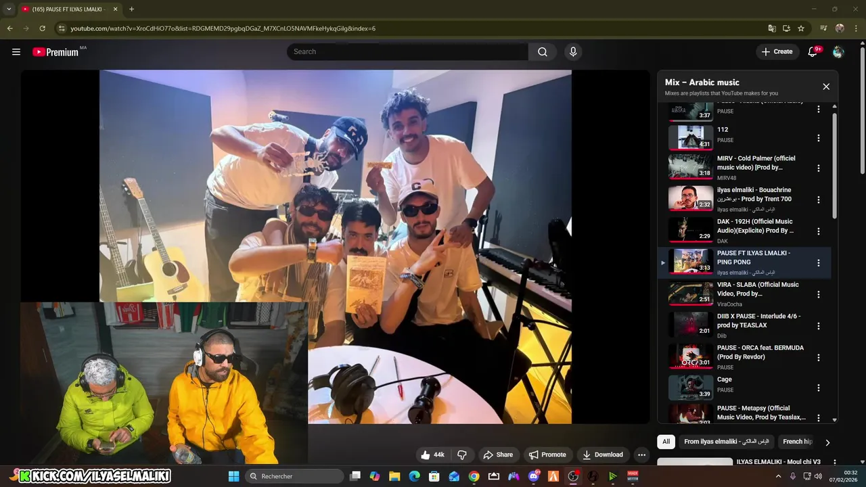
Task: Like the video showing 44k
Action: [432, 455]
